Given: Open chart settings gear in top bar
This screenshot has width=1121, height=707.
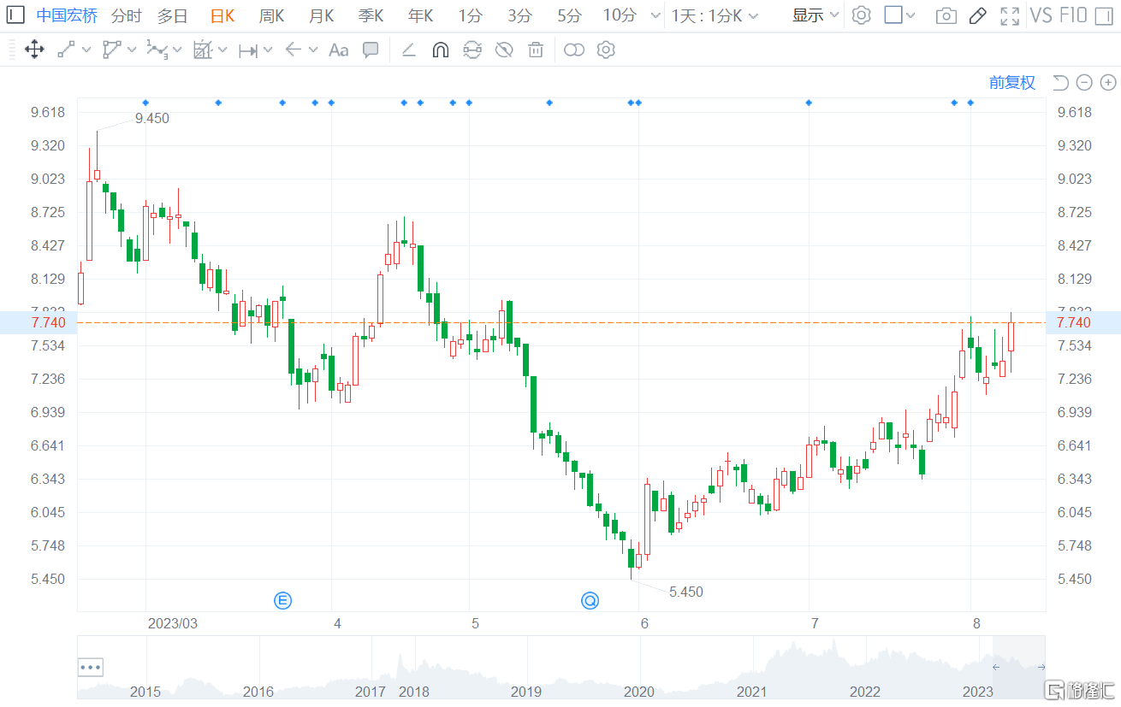Looking at the screenshot, I should [861, 15].
